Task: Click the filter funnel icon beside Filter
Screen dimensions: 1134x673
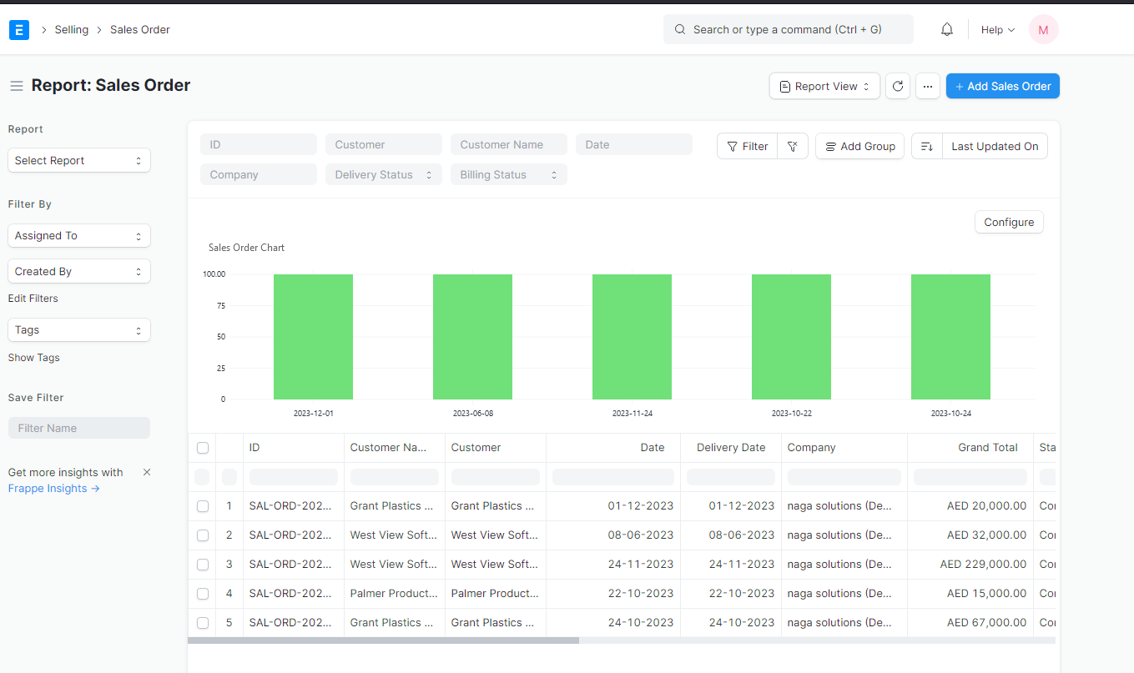Action: [x=792, y=145]
